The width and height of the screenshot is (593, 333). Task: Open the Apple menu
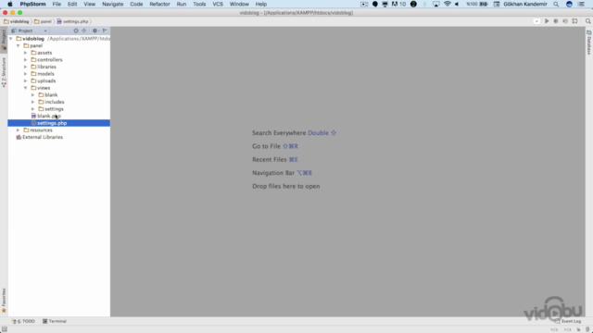[x=10, y=4]
